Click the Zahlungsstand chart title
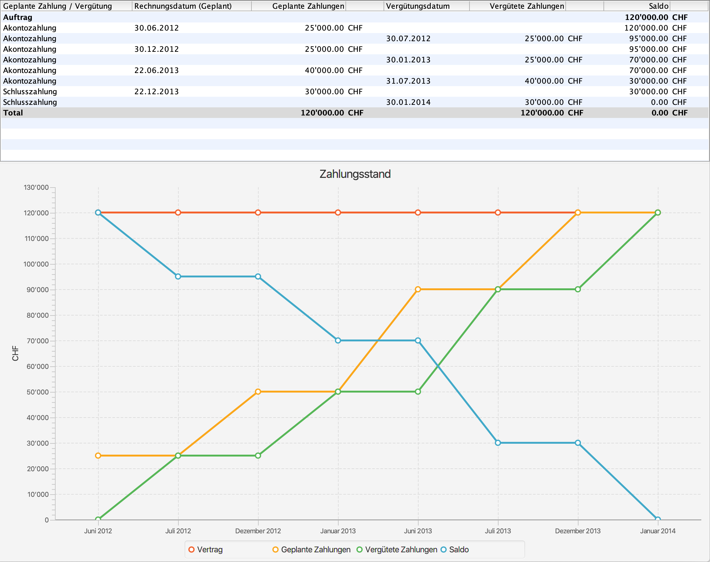 (x=355, y=174)
